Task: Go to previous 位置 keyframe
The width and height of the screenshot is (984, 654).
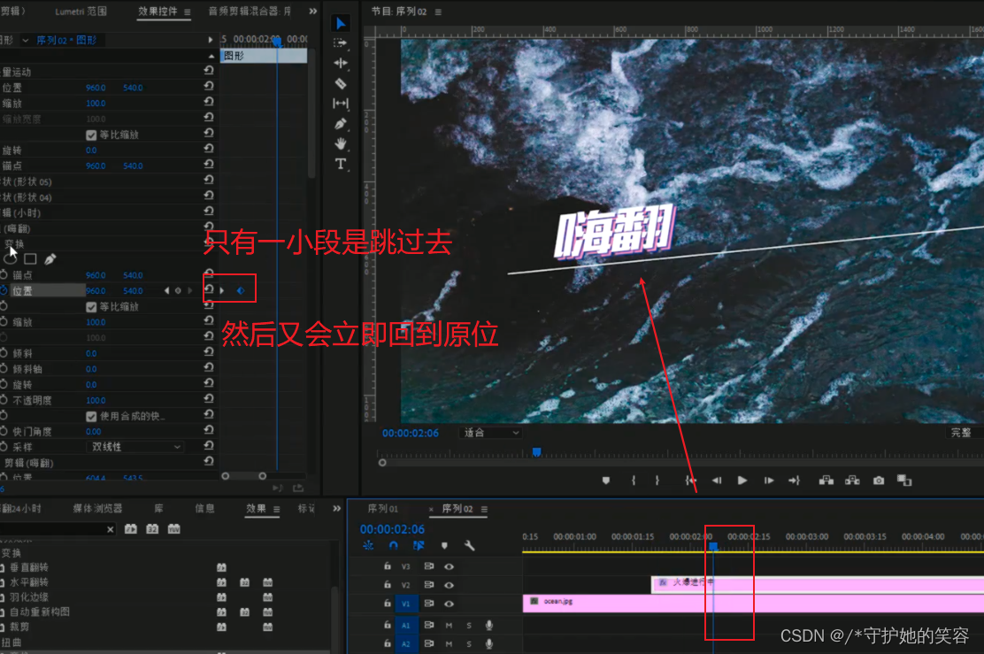Action: pyautogui.click(x=166, y=290)
